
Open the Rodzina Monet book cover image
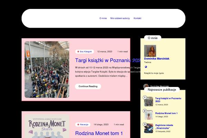coord(47,126)
